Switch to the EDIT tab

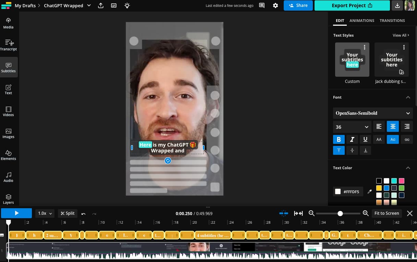coord(340,21)
